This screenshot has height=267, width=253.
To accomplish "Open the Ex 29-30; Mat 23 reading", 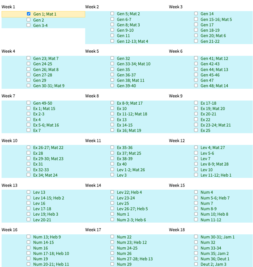I will tap(48, 159).
